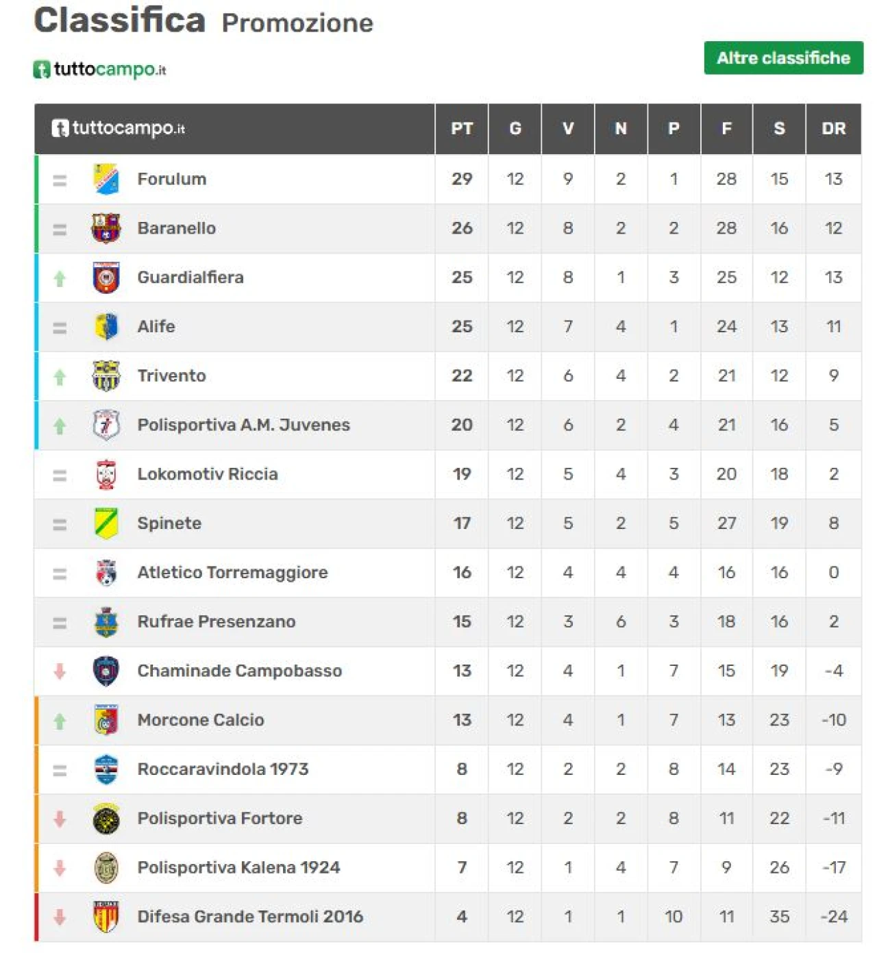Select the V column header
Image resolution: width=877 pixels, height=953 pixels.
coord(568,129)
